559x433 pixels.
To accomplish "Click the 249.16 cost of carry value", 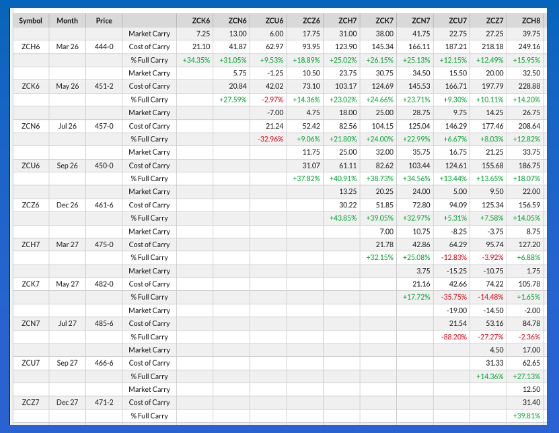I will click(529, 46).
